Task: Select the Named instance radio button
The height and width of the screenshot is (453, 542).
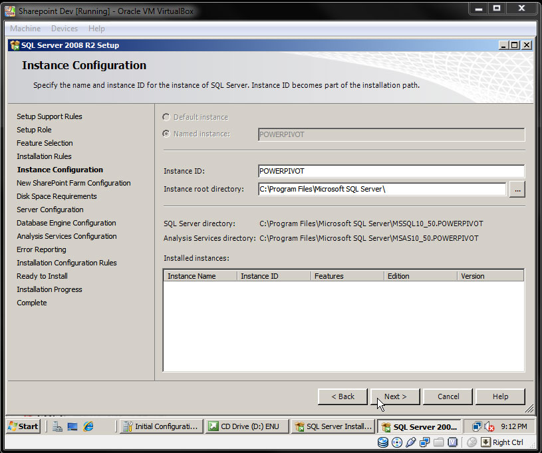Action: tap(166, 134)
